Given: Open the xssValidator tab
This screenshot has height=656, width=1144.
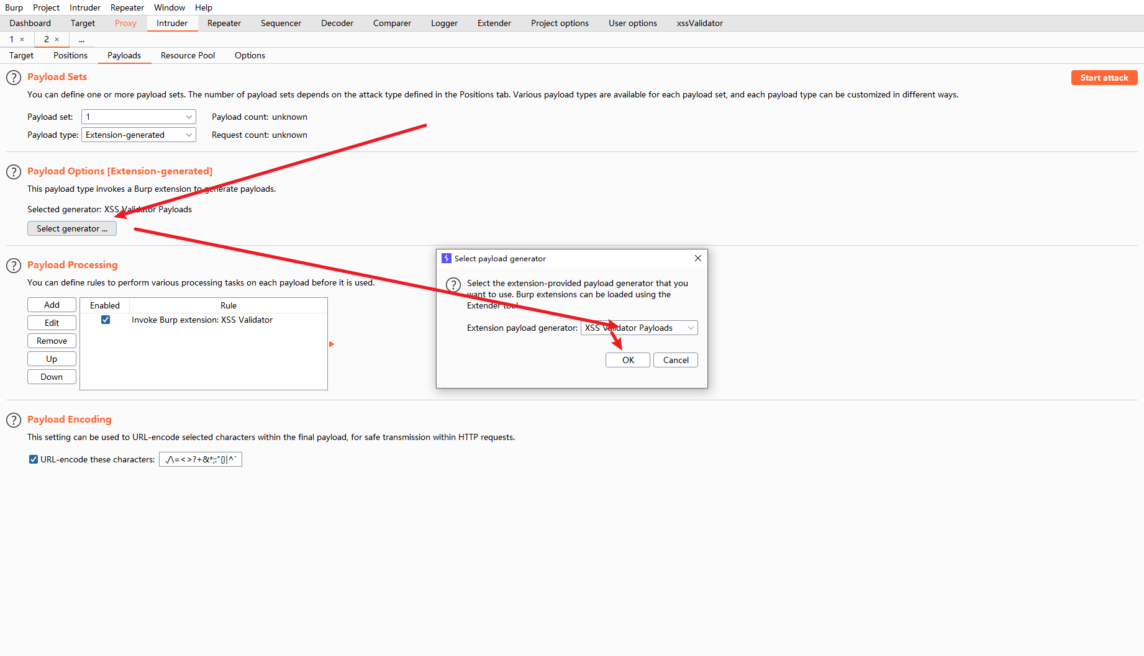Looking at the screenshot, I should (x=699, y=23).
